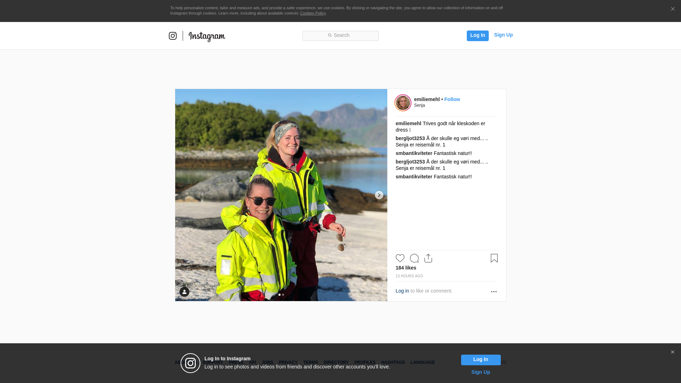This screenshot has width=681, height=383.
Task: Click the comment speech bubble icon
Action: [x=414, y=258]
